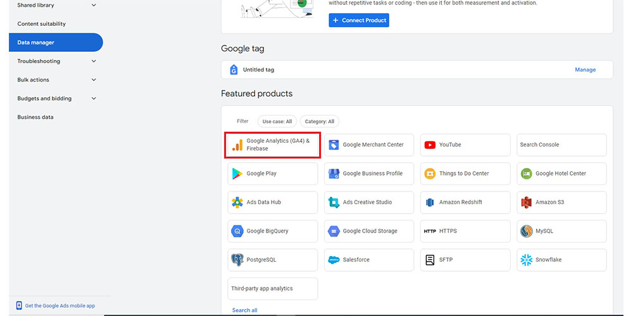Open Bulk actions menu label
Viewport: 633px width, 316px height.
point(33,80)
